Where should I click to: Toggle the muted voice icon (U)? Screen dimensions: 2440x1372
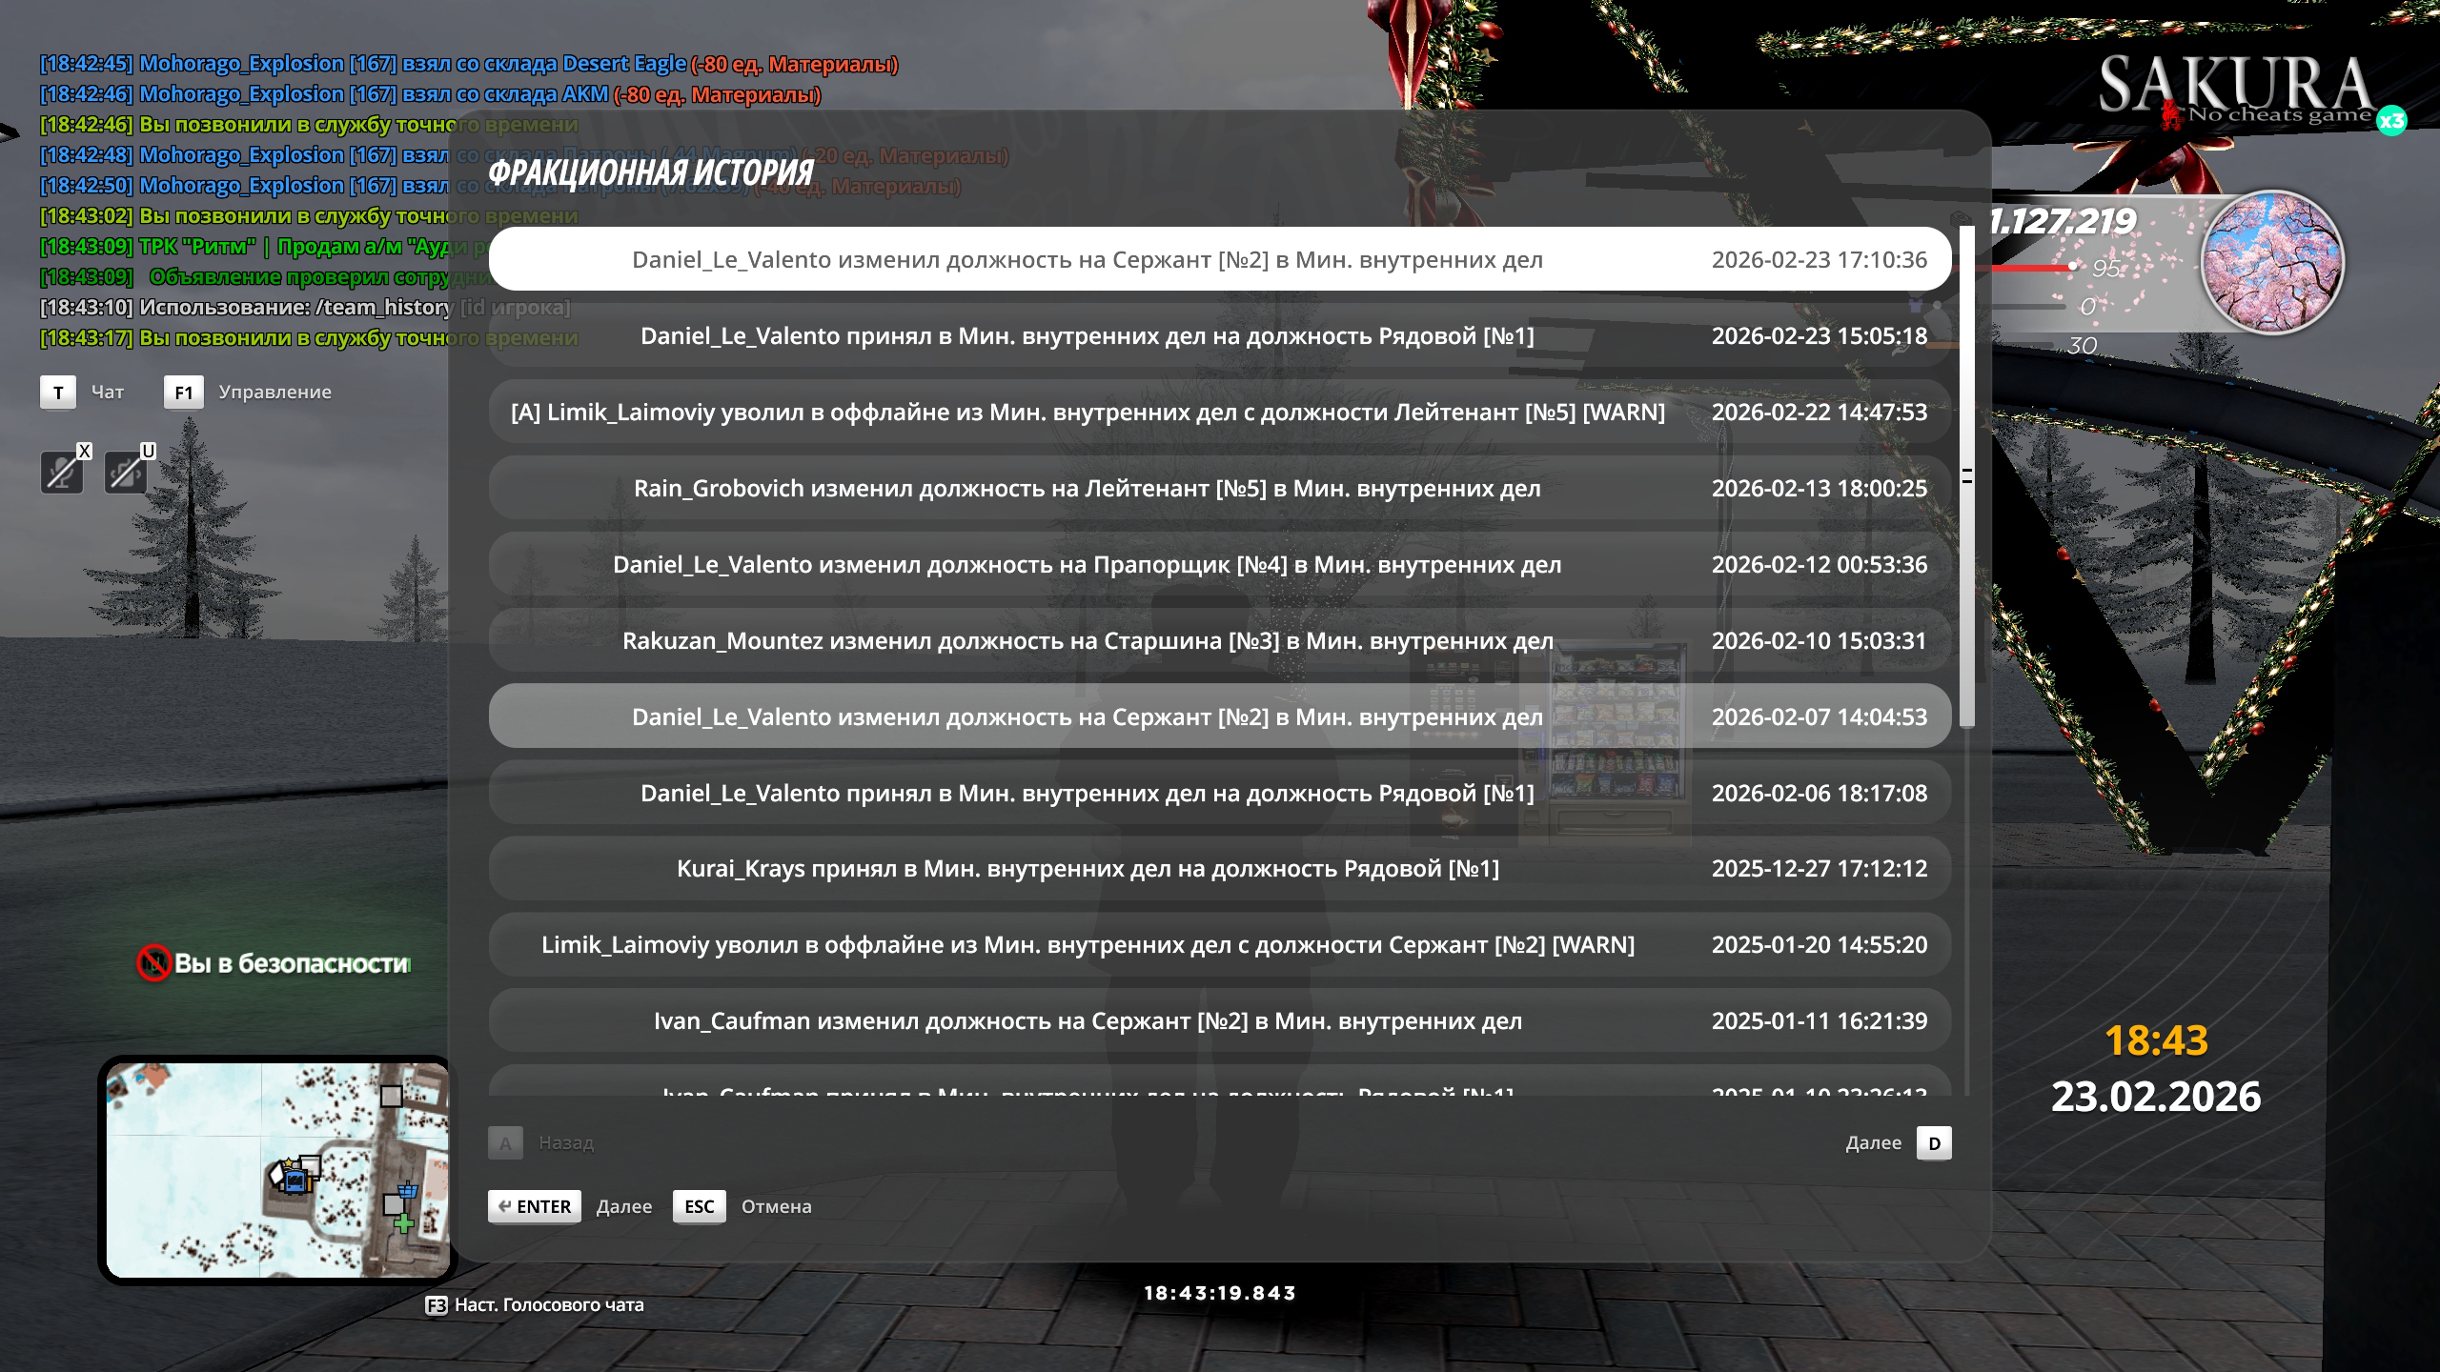(x=126, y=473)
